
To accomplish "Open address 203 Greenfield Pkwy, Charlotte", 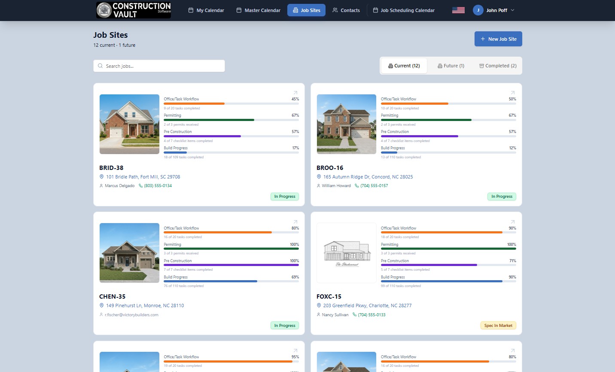I will click(368, 305).
